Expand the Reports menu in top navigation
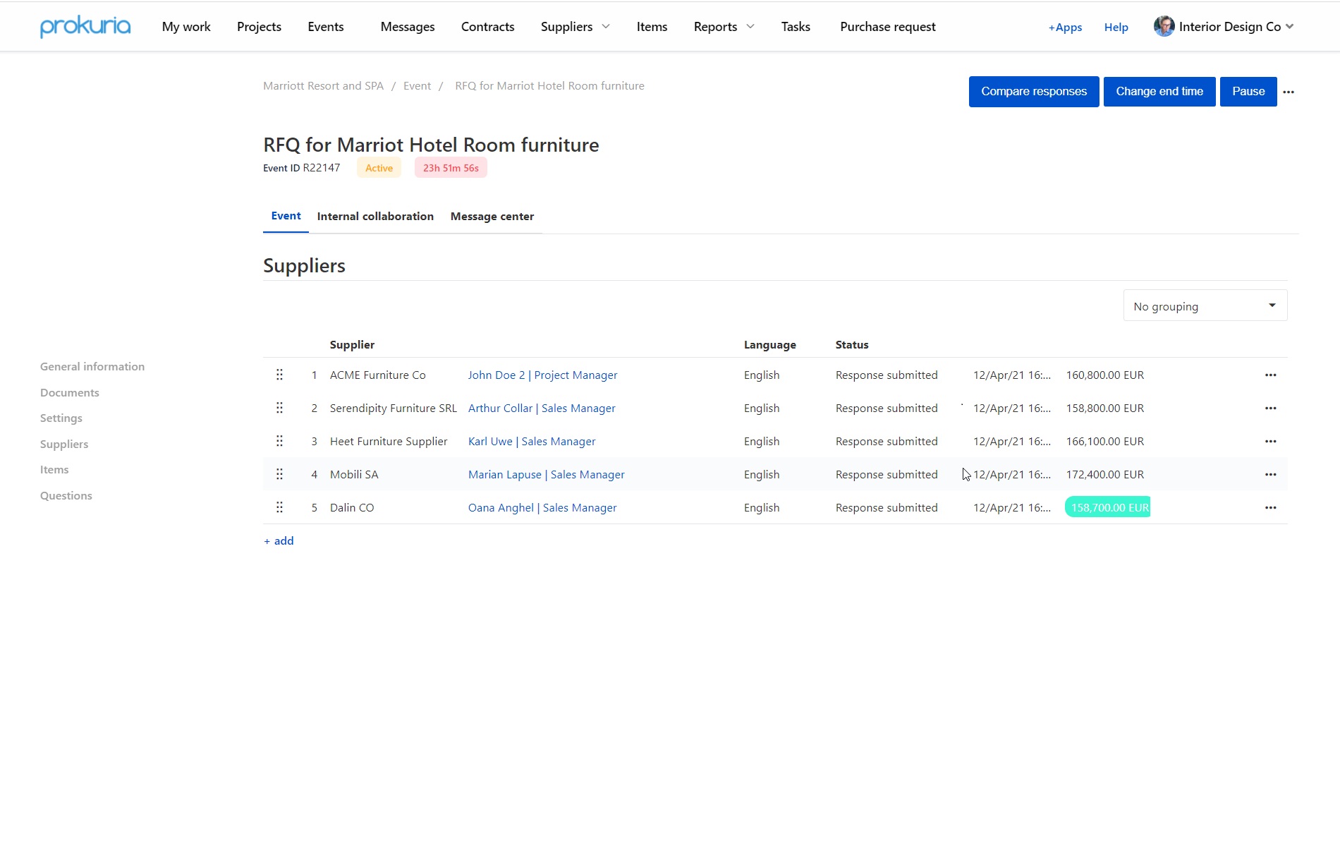This screenshot has width=1340, height=841. pyautogui.click(x=724, y=27)
